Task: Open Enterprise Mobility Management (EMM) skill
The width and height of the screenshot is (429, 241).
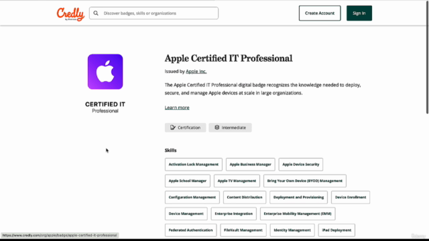Action: tap(298, 214)
